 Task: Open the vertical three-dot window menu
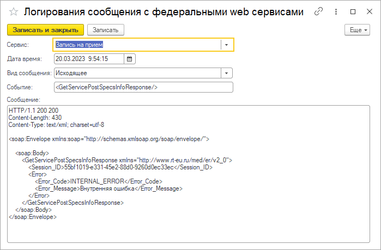[336, 11]
